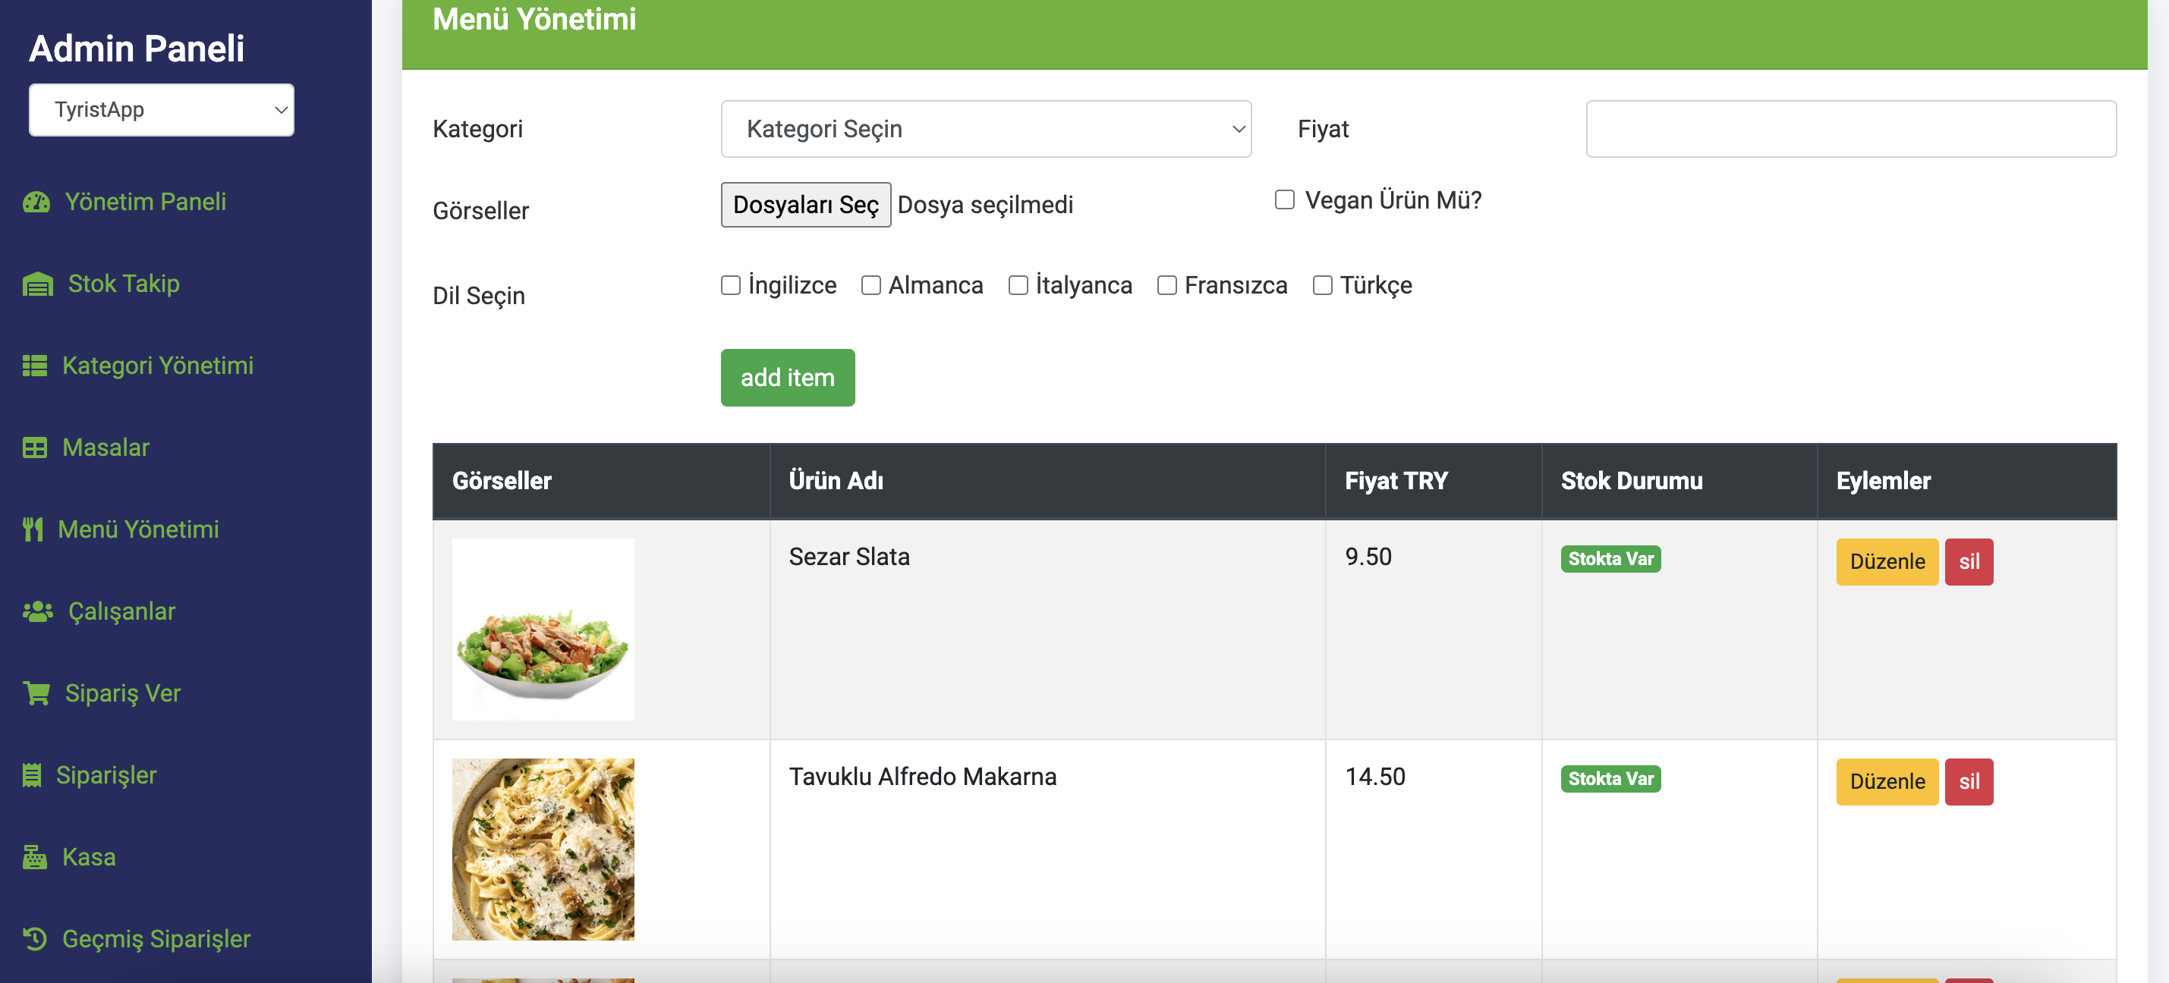Enable the Vegan Ürün Mü checkbox
Viewport: 2169px width, 983px height.
[x=1284, y=200]
